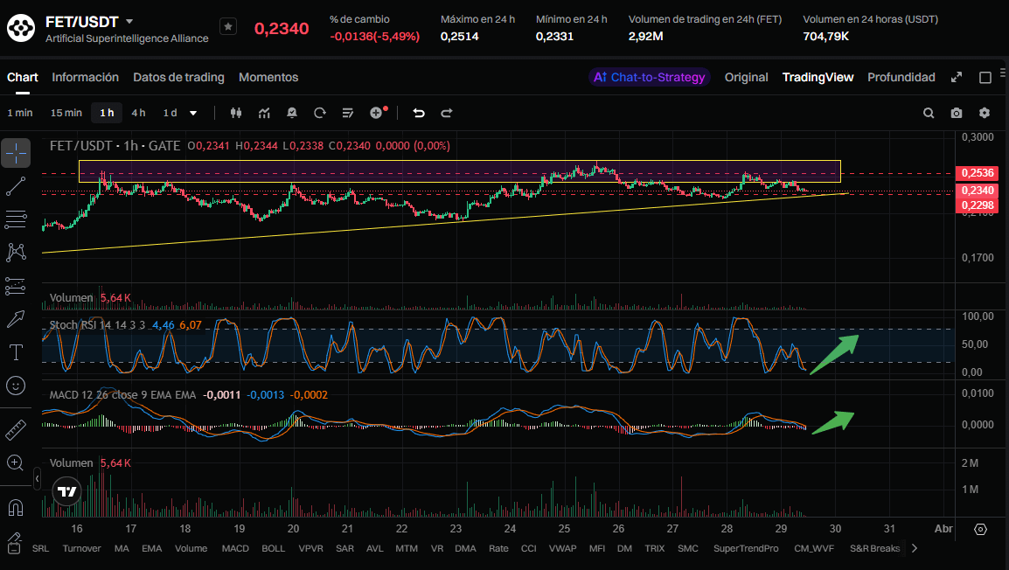
Task: Select the text annotation tool
Action: (x=16, y=352)
